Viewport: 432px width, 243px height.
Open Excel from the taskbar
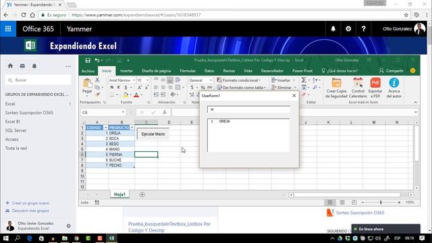point(111,238)
